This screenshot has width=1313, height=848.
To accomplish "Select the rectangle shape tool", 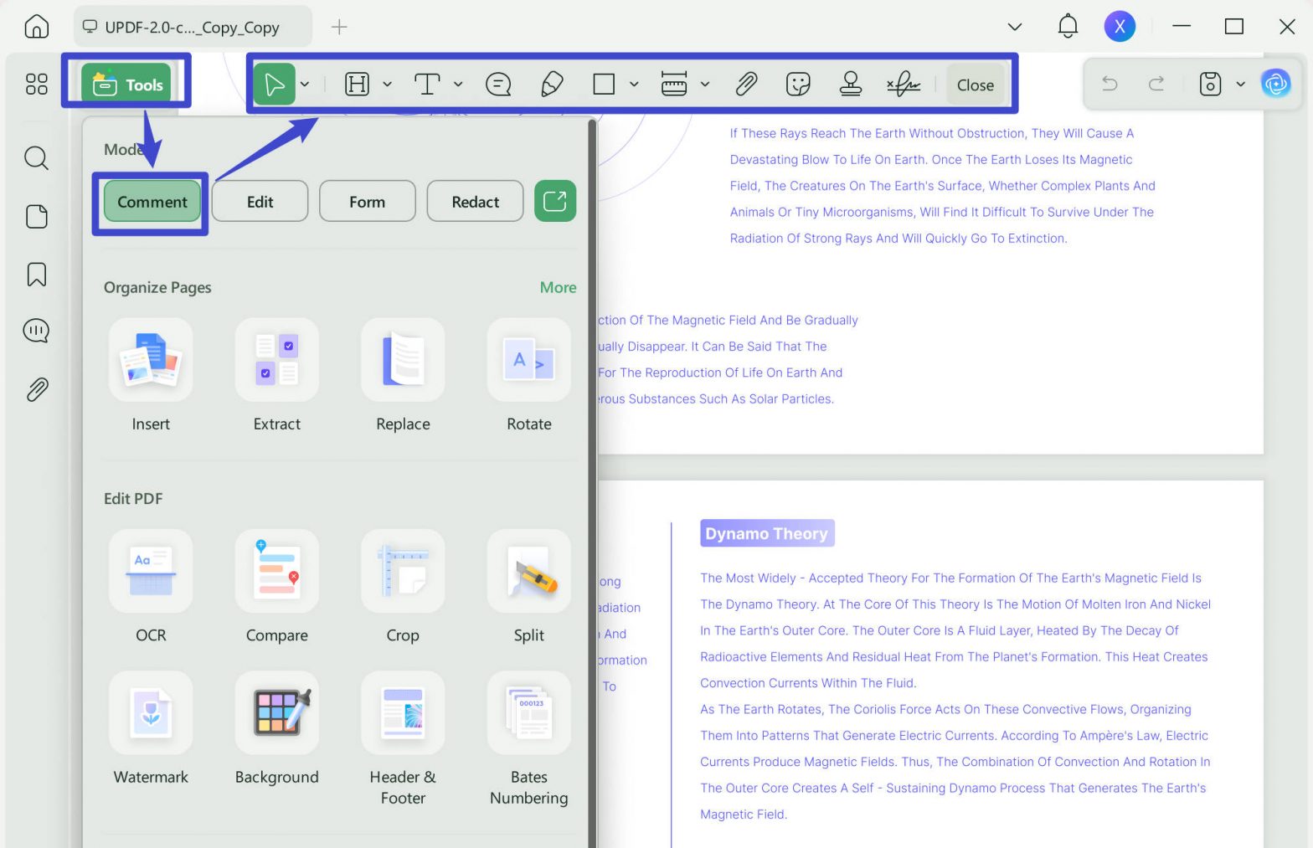I will click(x=604, y=84).
